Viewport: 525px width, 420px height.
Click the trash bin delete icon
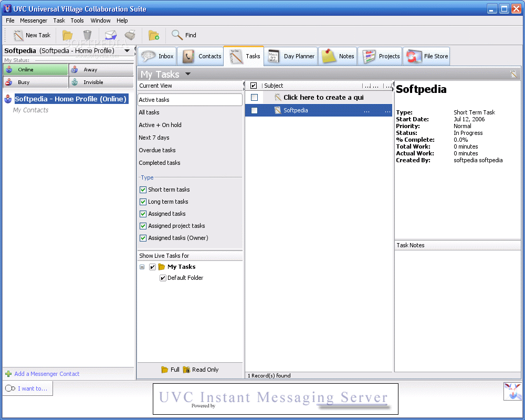point(87,35)
